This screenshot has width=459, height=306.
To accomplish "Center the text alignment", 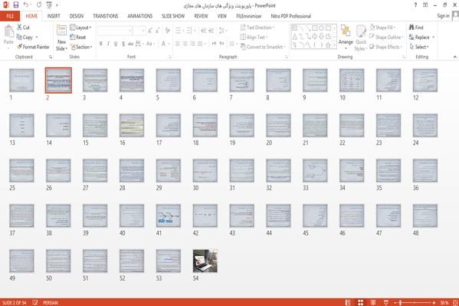I will [x=185, y=44].
